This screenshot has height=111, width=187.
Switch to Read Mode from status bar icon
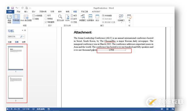162,109
